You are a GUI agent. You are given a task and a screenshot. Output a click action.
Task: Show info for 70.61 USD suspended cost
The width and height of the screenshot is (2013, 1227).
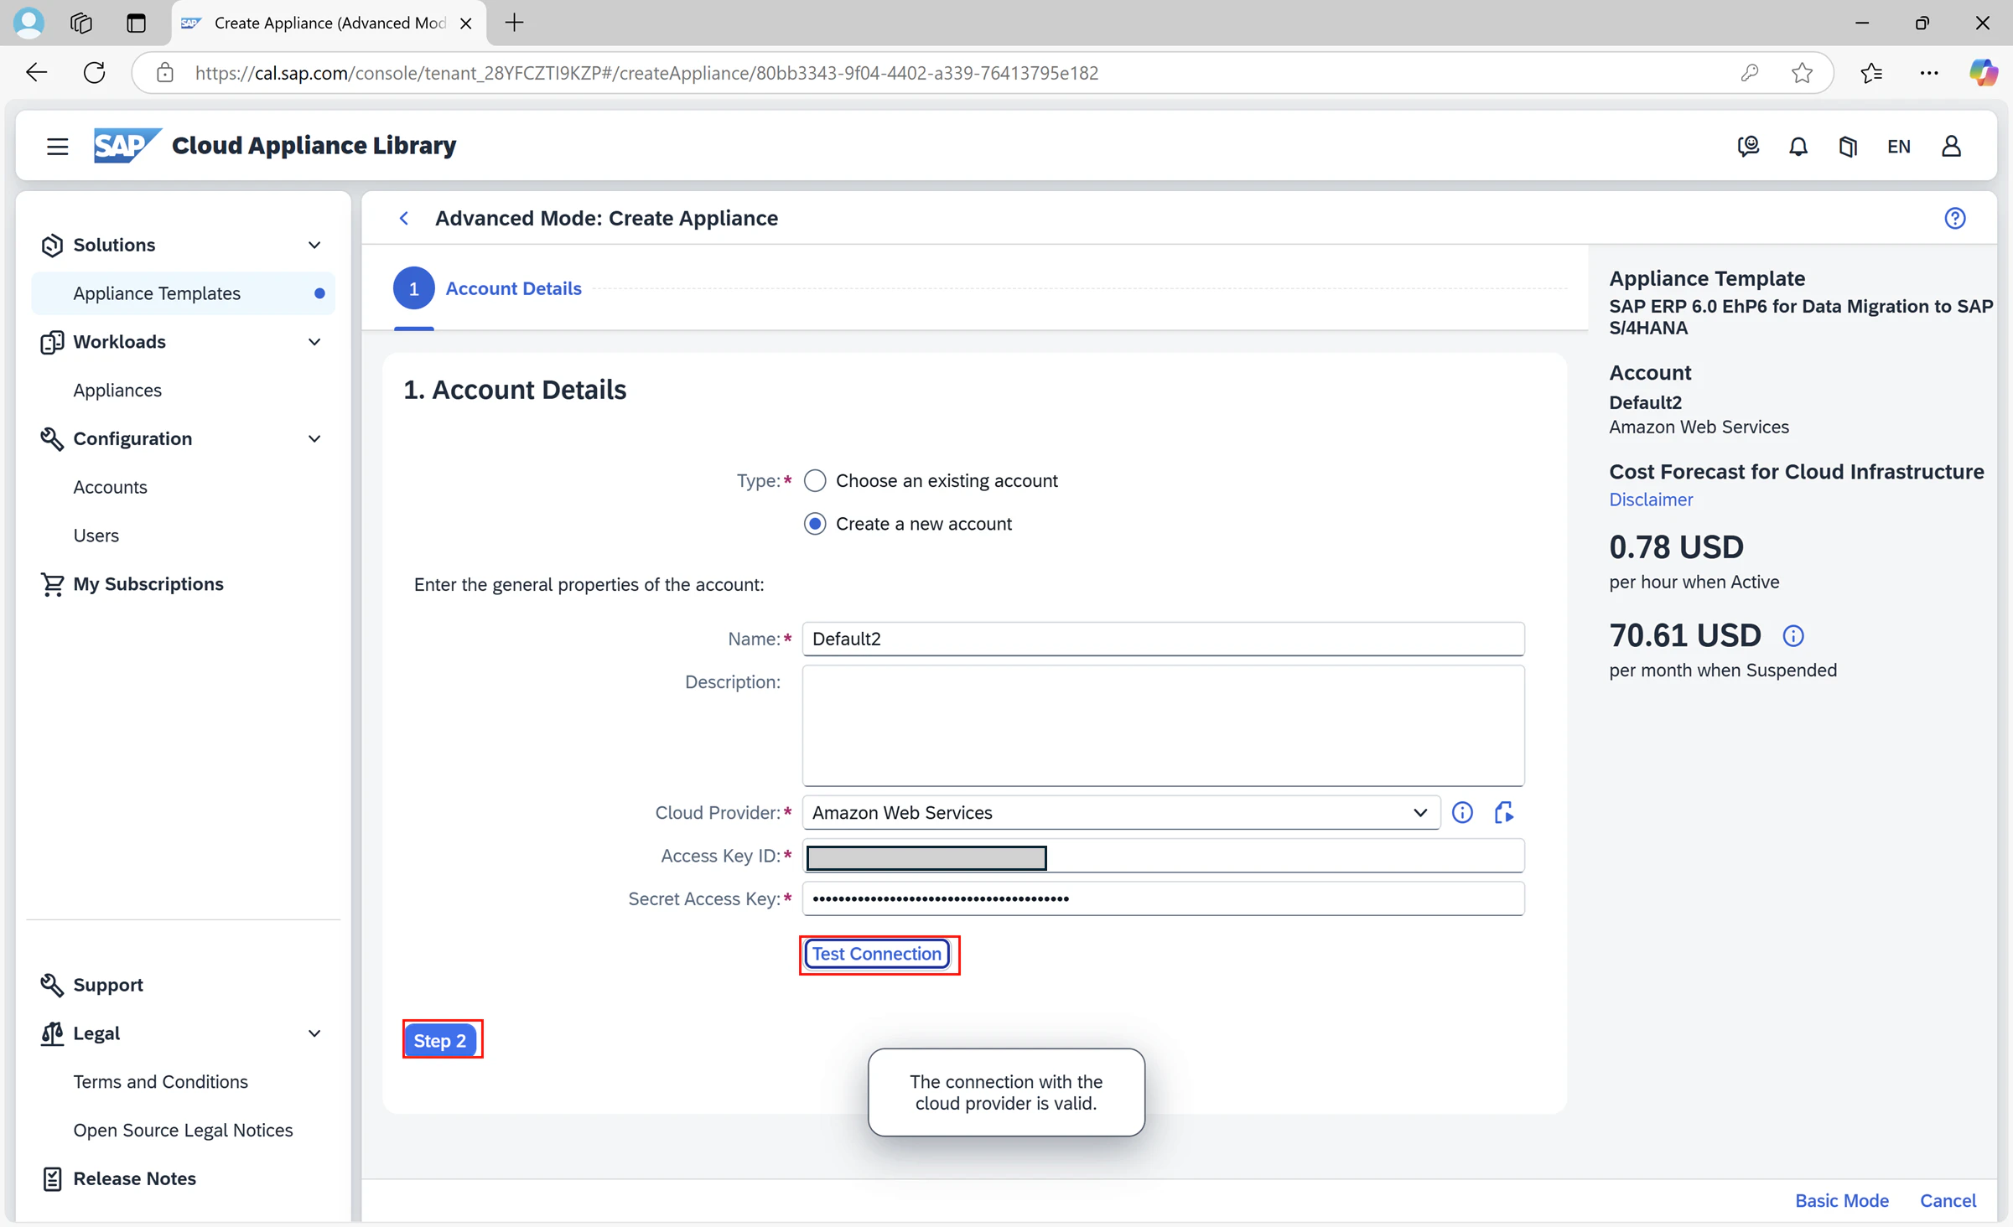(1793, 636)
